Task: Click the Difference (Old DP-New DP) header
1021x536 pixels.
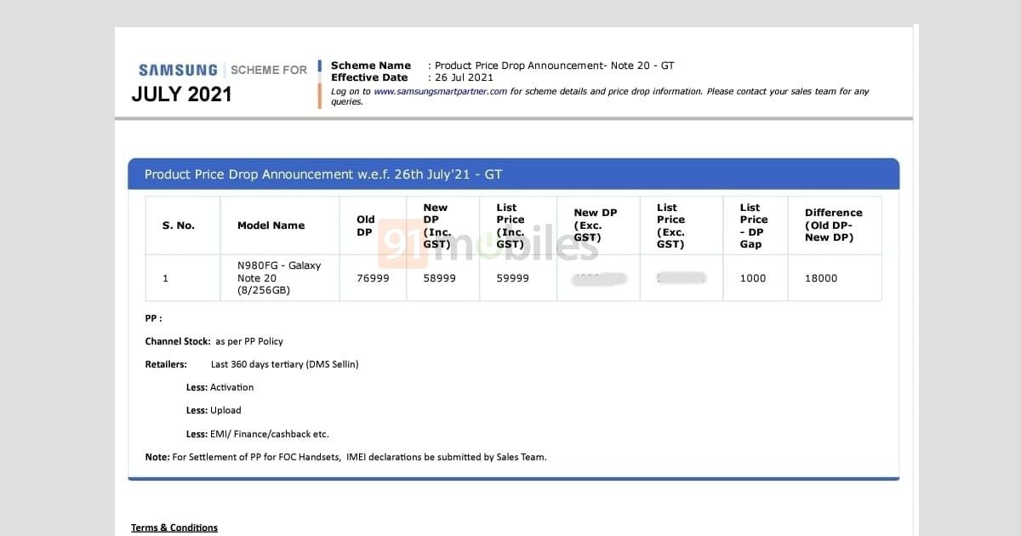Action: click(833, 225)
